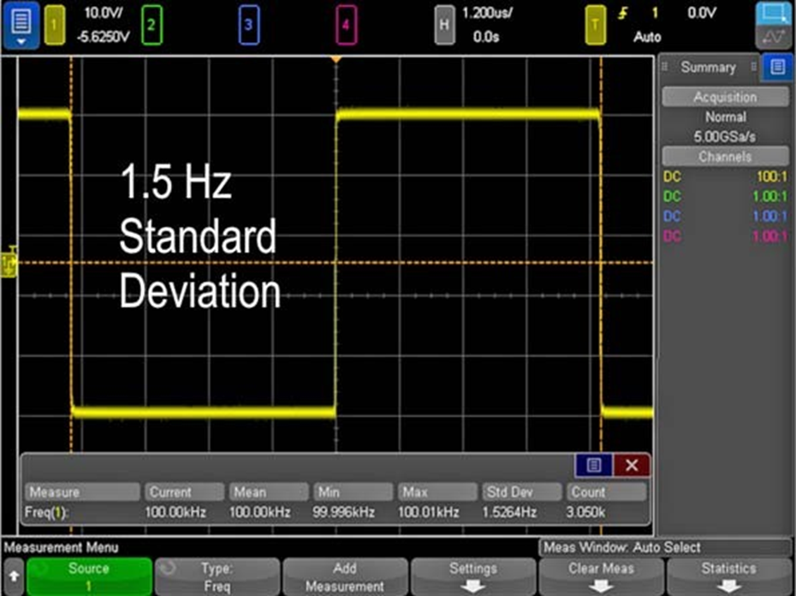This screenshot has width=796, height=596.
Task: Open the main menu icon at top left
Action: (21, 24)
